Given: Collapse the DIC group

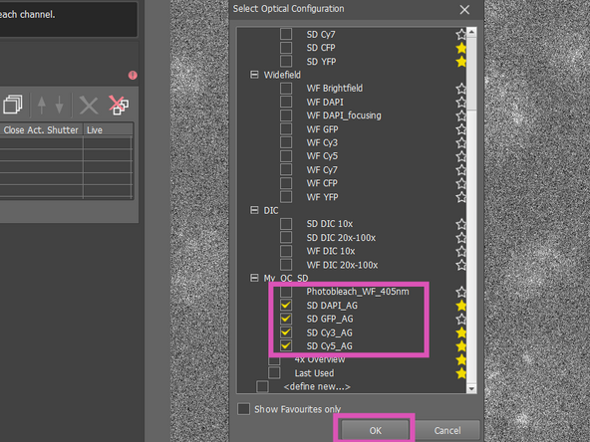Looking at the screenshot, I should pos(254,210).
